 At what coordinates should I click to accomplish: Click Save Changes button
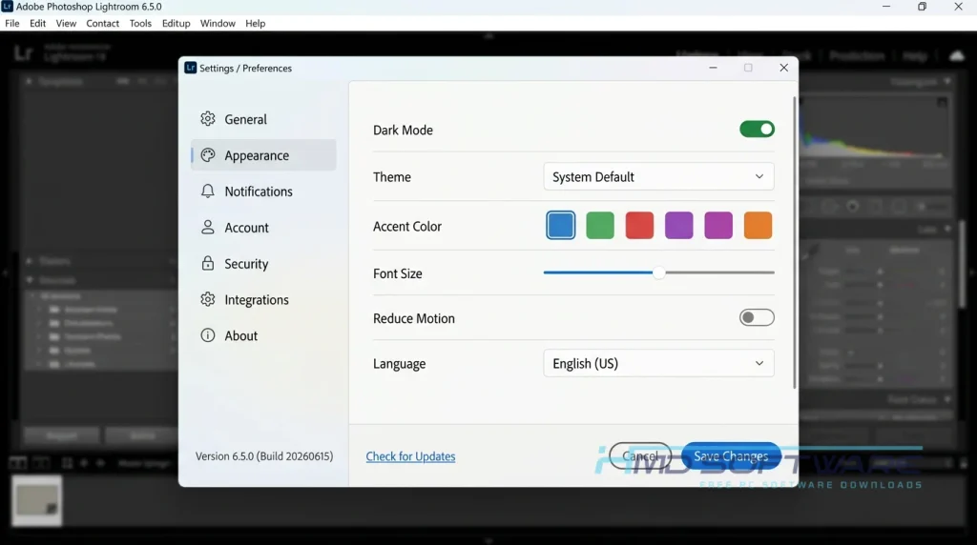[731, 456]
